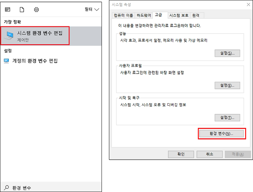Click the monitor icon beside 계정의 환경 변수 편집
Image resolution: width=253 pixels, height=192 pixels.
click(x=6, y=61)
